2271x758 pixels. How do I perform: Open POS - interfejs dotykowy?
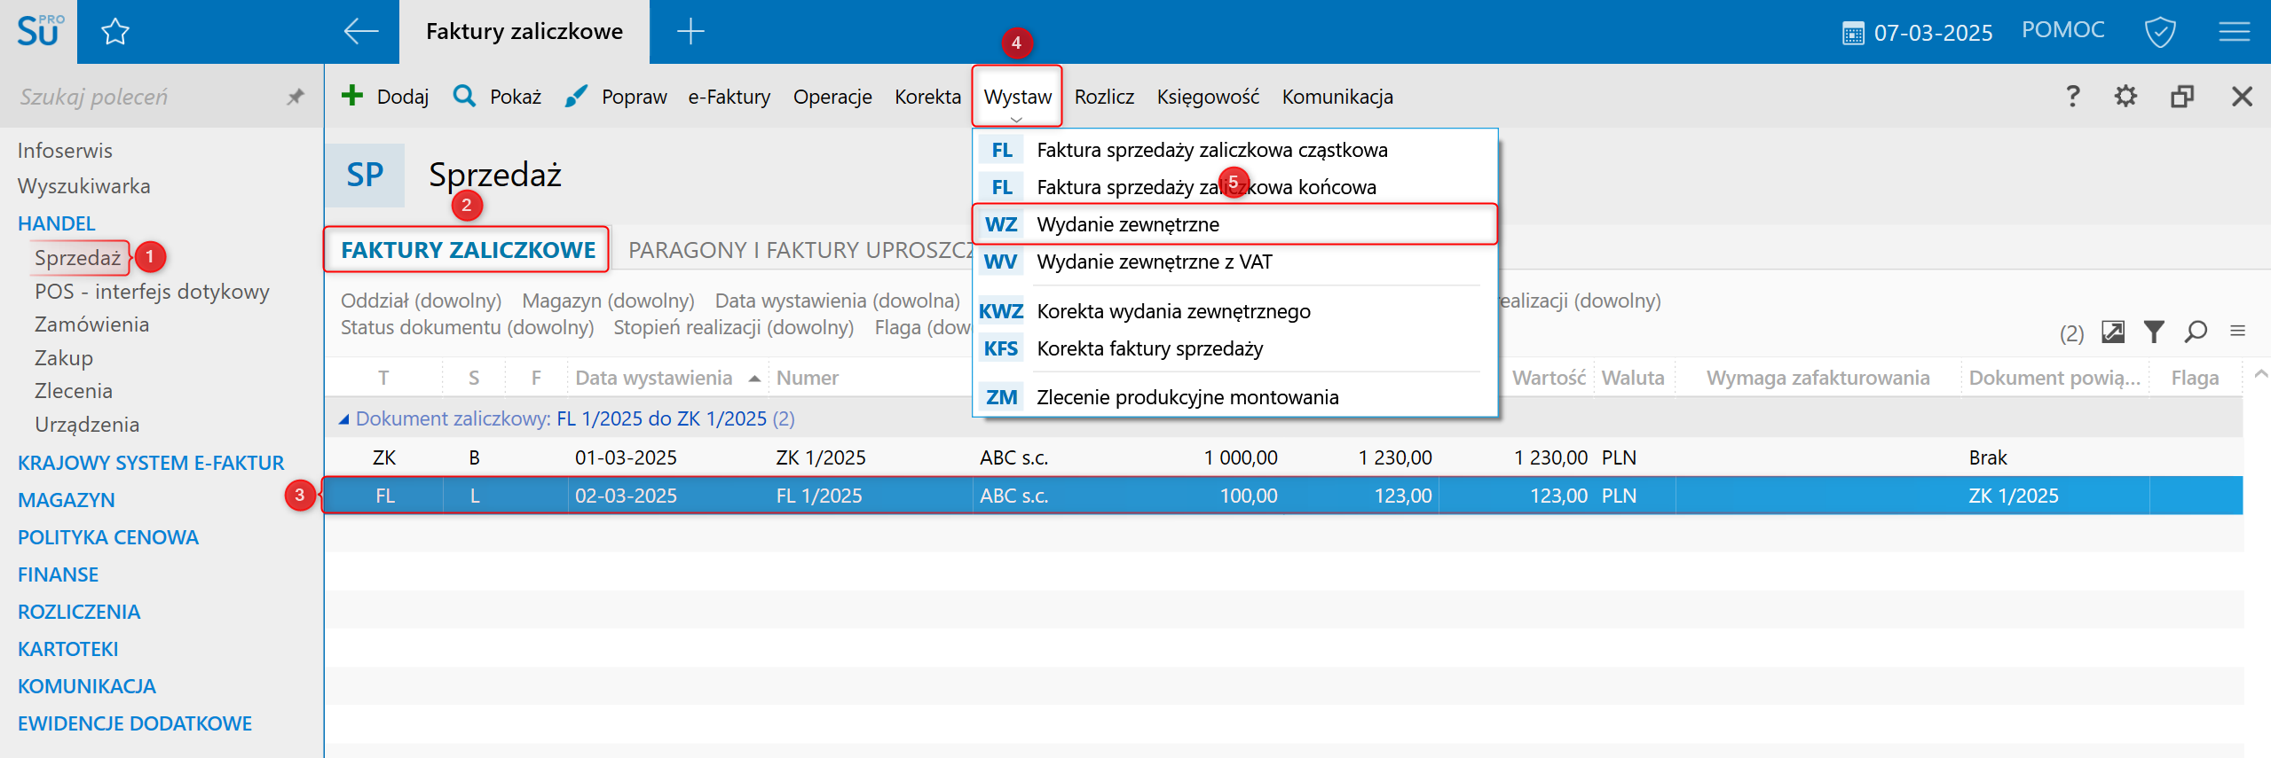152,292
